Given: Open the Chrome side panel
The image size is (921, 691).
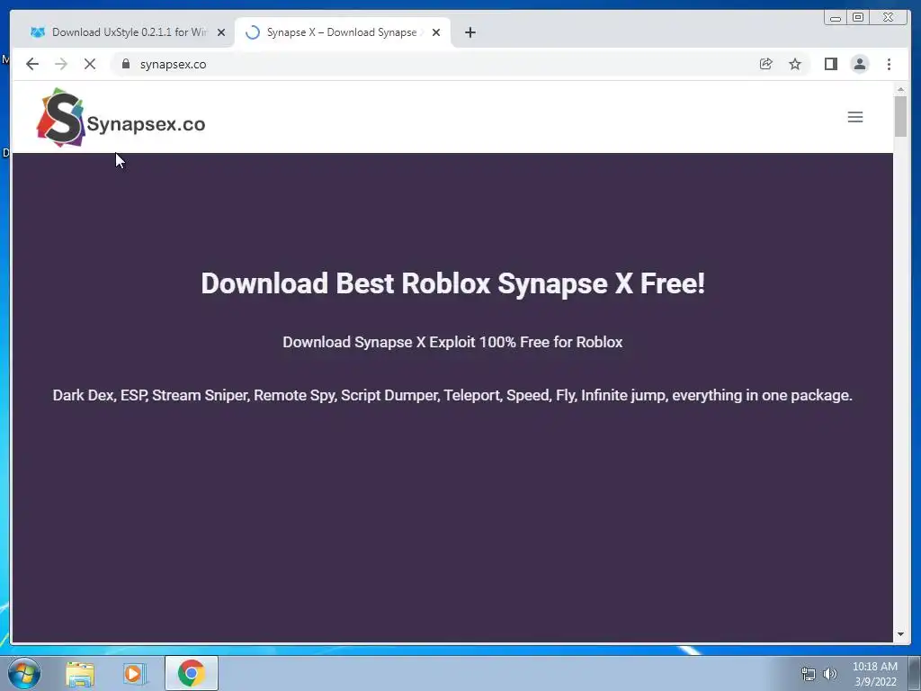Looking at the screenshot, I should click(x=830, y=64).
